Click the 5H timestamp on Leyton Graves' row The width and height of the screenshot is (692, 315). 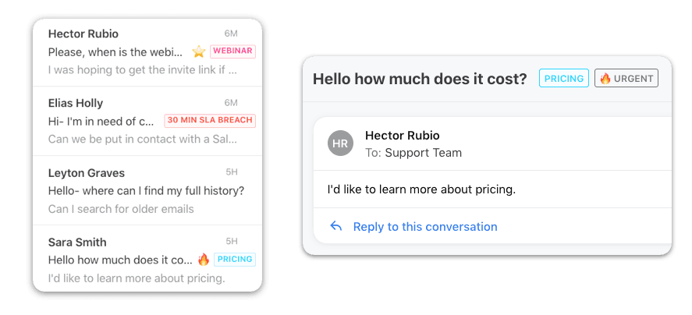click(231, 172)
